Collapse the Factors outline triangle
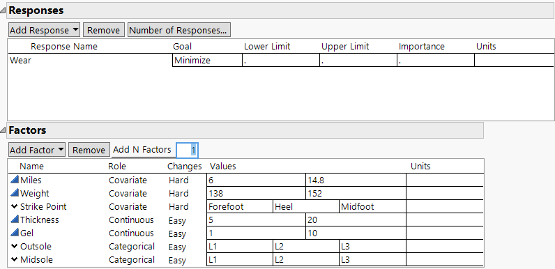This screenshot has width=555, height=269. [3, 130]
